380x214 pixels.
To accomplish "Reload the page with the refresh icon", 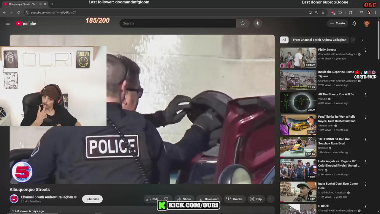I will pos(18,12).
